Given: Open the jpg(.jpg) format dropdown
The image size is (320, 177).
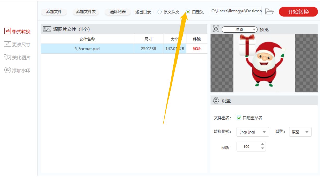Looking at the screenshot, I should tap(252, 132).
